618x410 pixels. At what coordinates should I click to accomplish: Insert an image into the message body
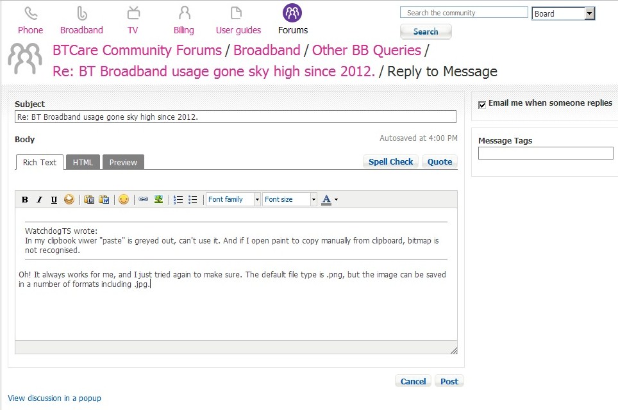click(158, 199)
